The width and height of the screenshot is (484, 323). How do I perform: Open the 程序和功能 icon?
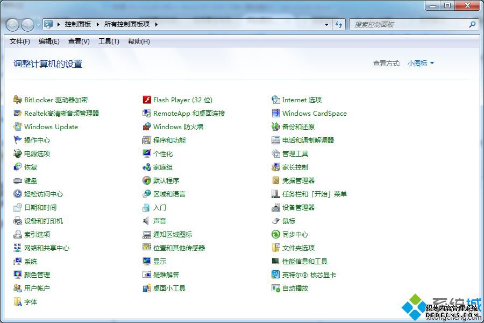tap(147, 141)
